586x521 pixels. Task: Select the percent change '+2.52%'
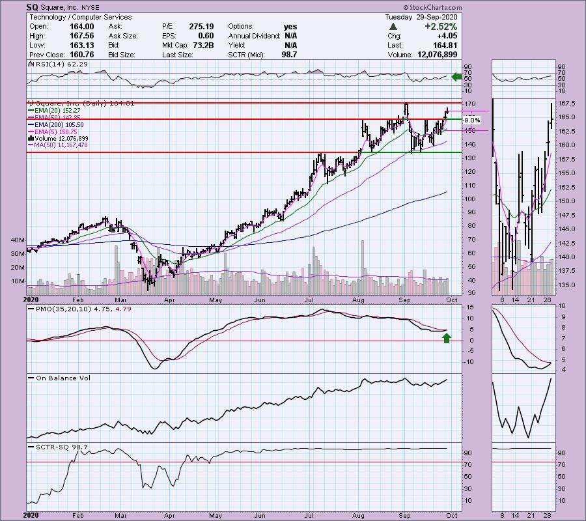[x=441, y=27]
